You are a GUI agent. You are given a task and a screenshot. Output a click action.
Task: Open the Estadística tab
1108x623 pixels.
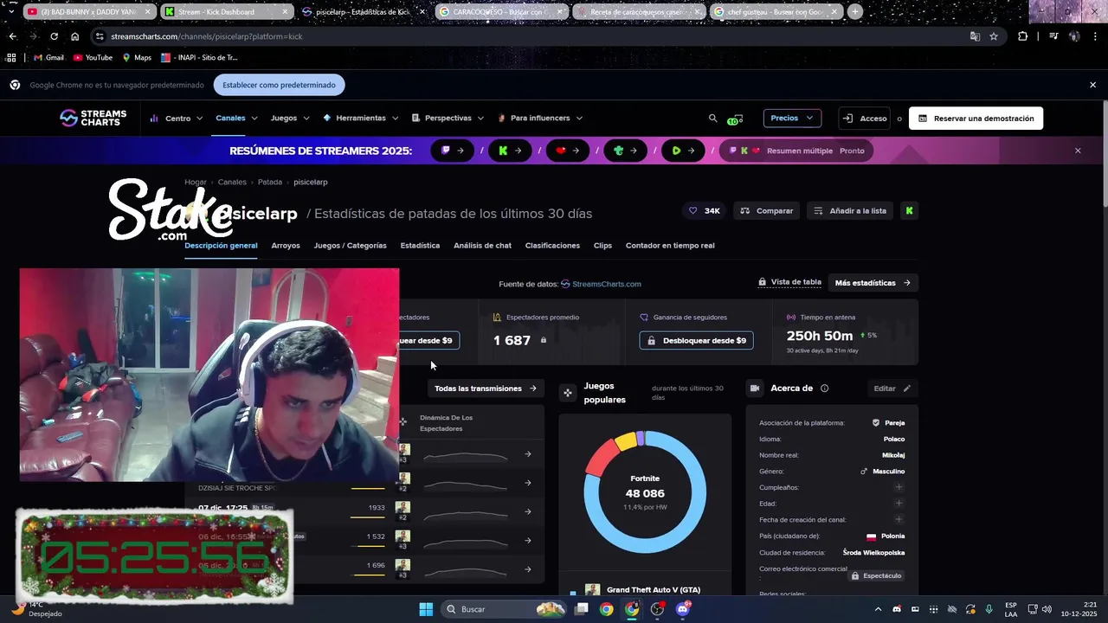[420, 246]
